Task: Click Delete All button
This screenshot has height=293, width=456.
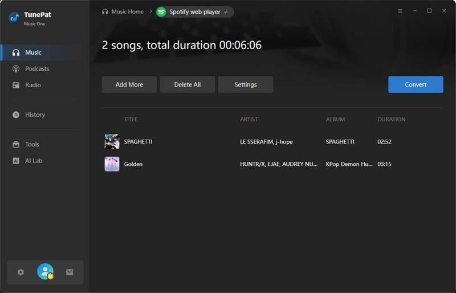Action: click(188, 85)
